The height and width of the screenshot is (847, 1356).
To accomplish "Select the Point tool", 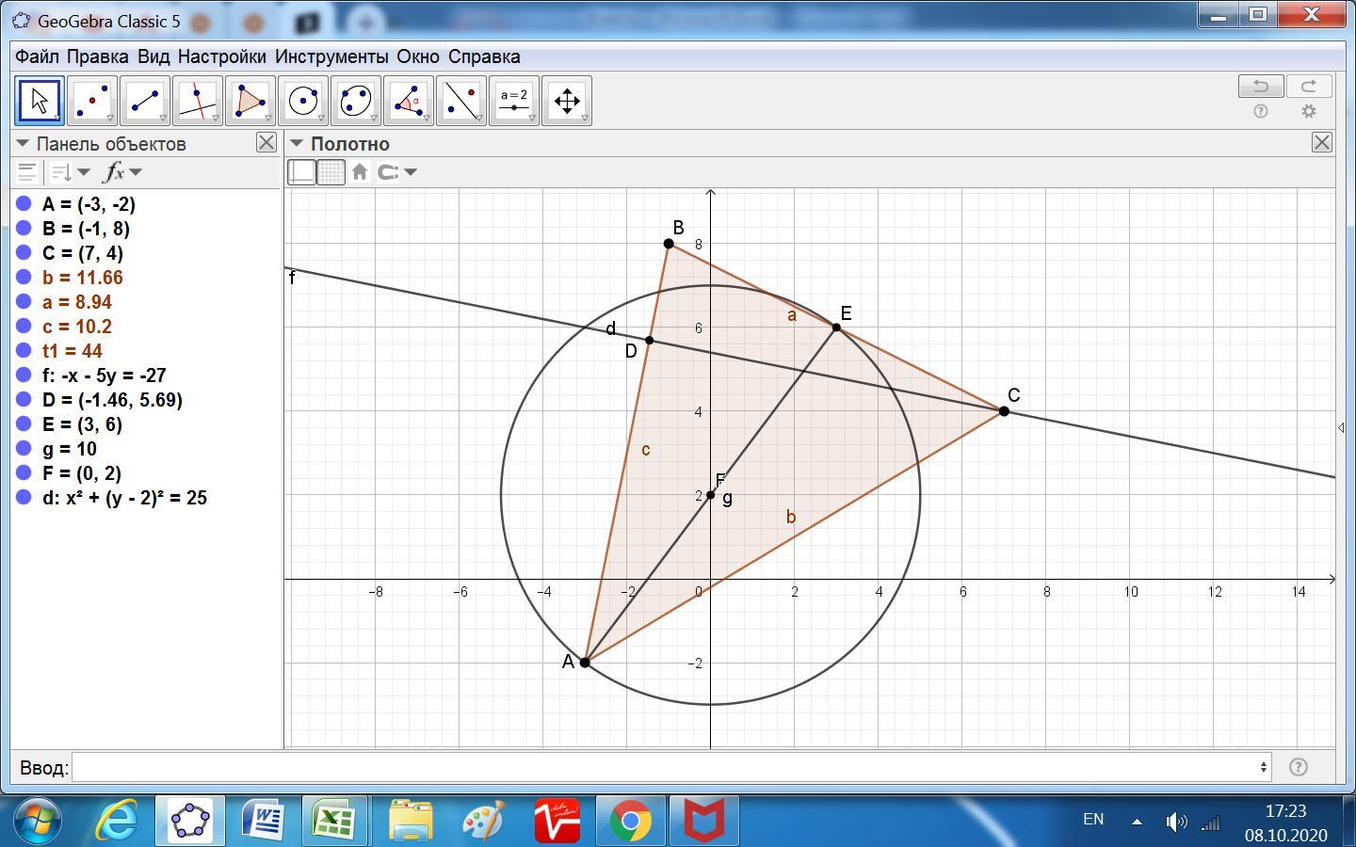I will pos(92,101).
